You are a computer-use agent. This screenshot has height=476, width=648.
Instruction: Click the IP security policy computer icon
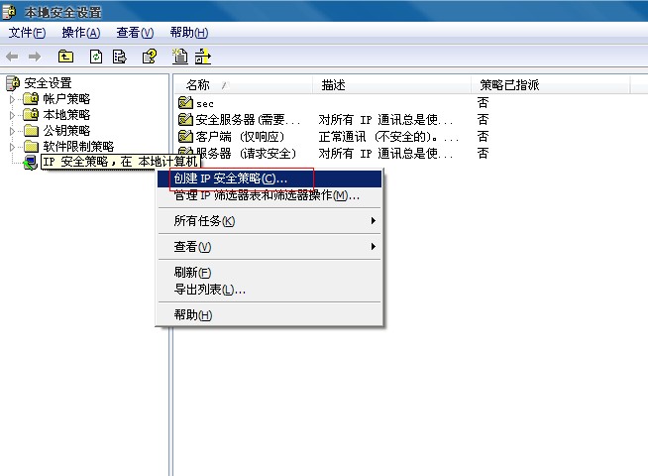pos(30,162)
